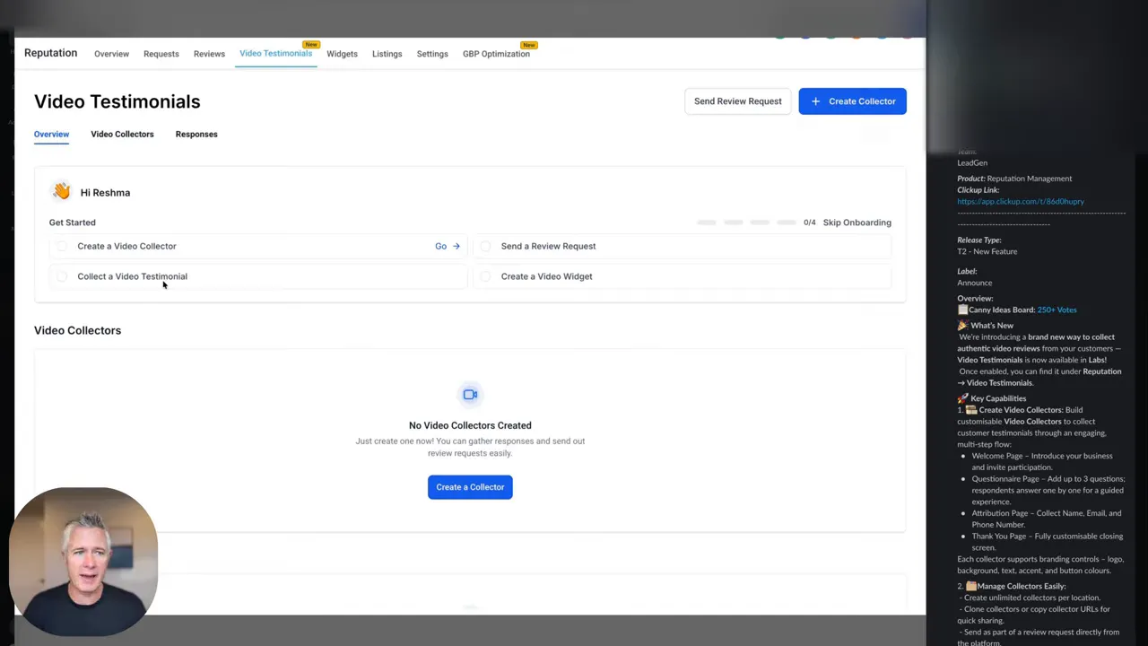Image resolution: width=1148 pixels, height=646 pixels.
Task: Click the presenter webcam thumbnail
Action: pyautogui.click(x=83, y=562)
